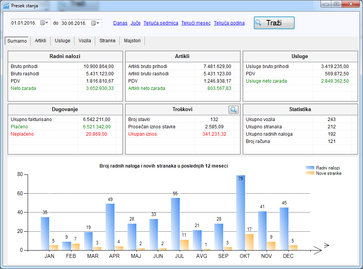This screenshot has width=363, height=269.
Task: Click the Neto zarada value 3.652.930,33
Action: (x=100, y=88)
